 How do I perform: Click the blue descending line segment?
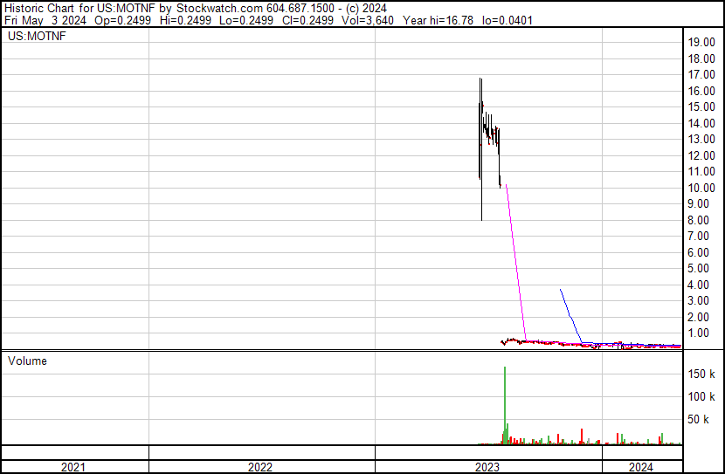pos(570,314)
